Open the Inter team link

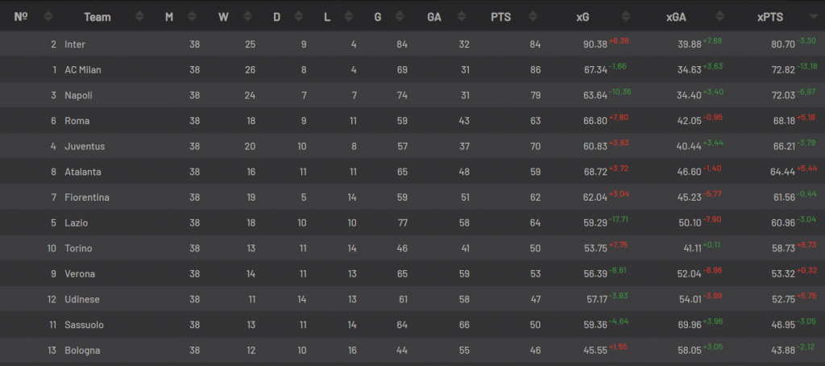coord(75,44)
